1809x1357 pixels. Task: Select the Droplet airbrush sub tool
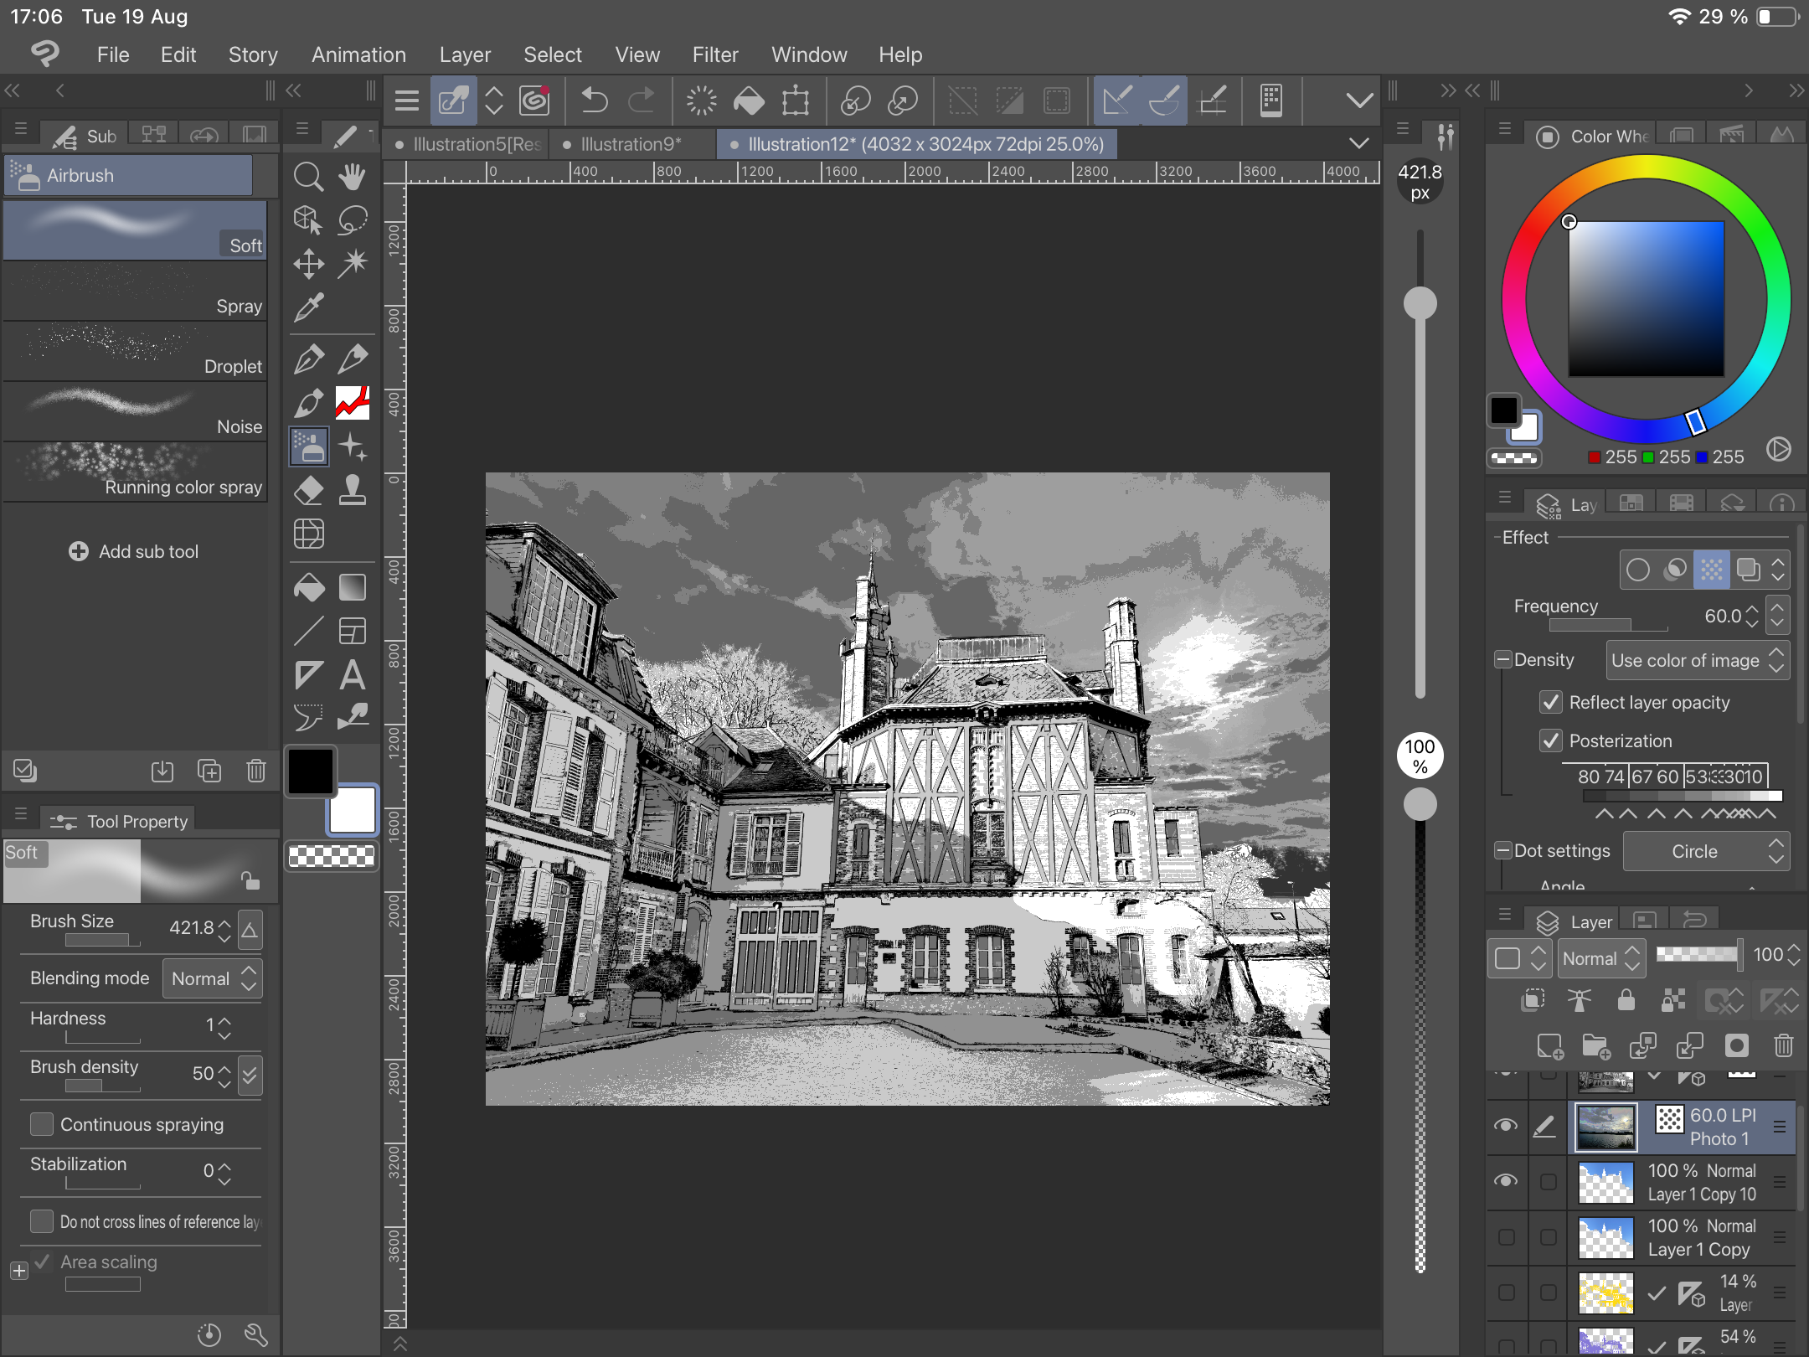click(x=135, y=352)
